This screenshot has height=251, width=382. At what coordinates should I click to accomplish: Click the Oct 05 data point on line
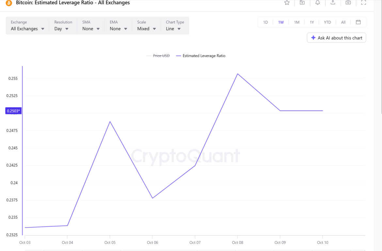110,122
